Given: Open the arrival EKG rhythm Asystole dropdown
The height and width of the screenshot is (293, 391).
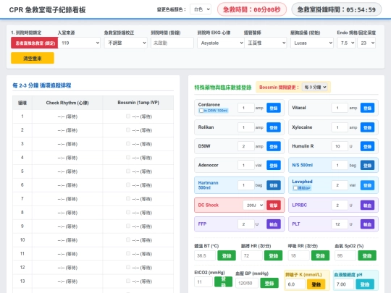Looking at the screenshot, I should coord(220,43).
